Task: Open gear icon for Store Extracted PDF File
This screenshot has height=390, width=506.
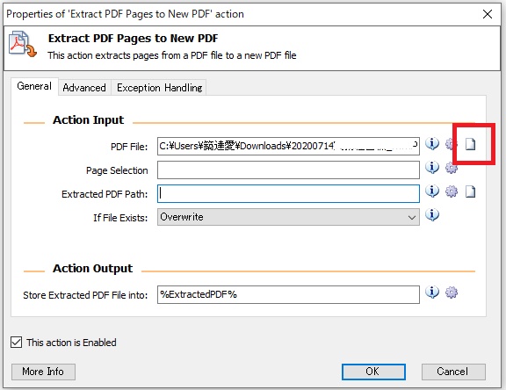Action: point(452,292)
